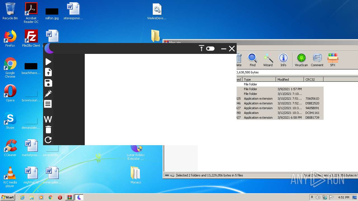Launch FileZilla Client shortcut
The height and width of the screenshot is (201, 358).
tap(31, 39)
